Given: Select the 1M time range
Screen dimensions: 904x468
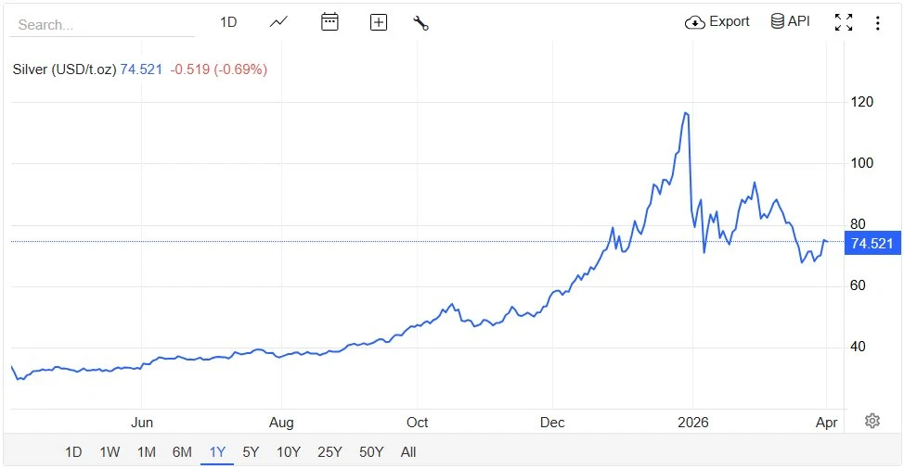Looking at the screenshot, I should 146,452.
